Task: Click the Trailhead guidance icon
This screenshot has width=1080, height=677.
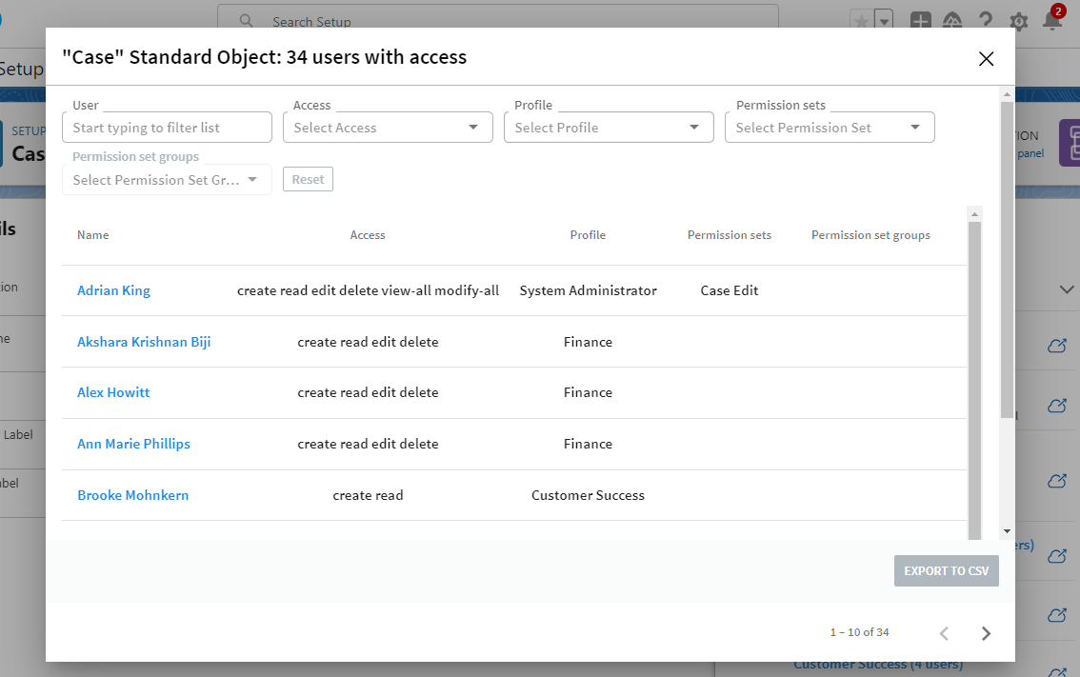Action: [952, 20]
